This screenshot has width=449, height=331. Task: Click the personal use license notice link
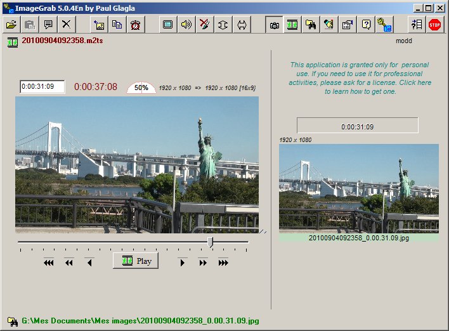[360, 78]
